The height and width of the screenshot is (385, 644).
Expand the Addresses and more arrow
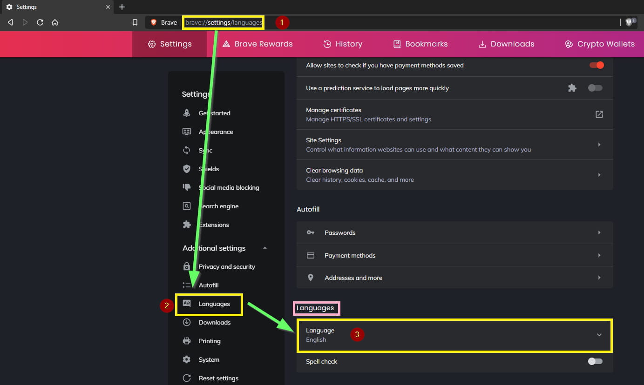point(599,278)
